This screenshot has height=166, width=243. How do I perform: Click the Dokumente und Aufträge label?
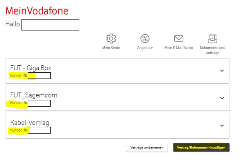[213, 50]
